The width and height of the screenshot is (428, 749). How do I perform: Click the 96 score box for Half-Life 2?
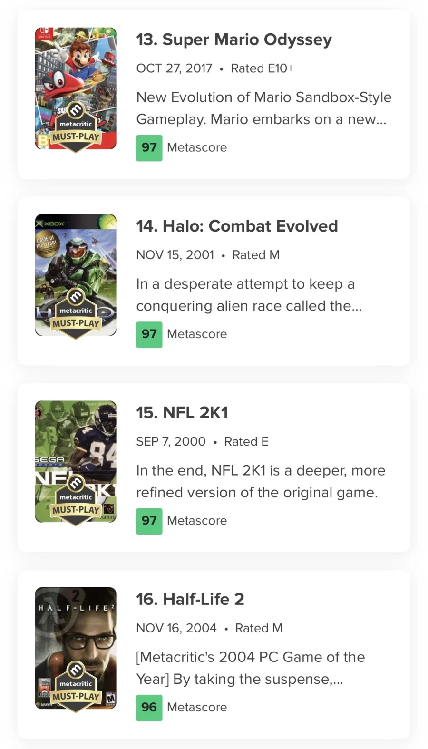click(x=149, y=708)
